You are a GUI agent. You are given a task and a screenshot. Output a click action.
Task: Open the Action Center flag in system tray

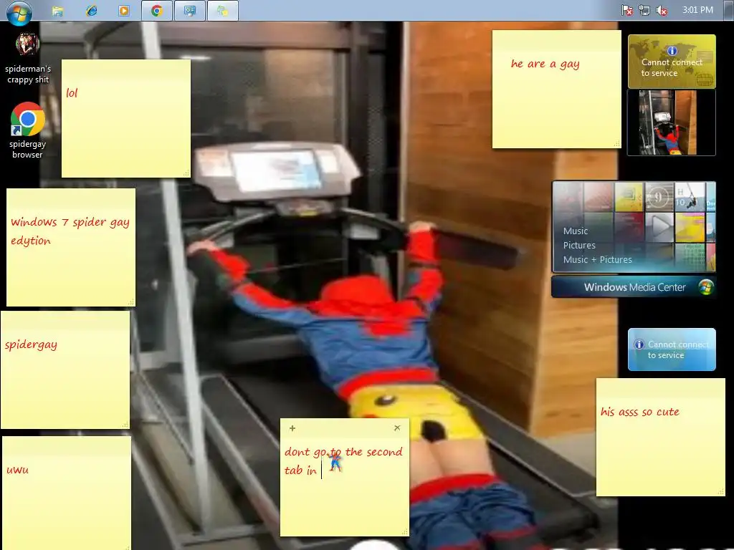[627, 10]
